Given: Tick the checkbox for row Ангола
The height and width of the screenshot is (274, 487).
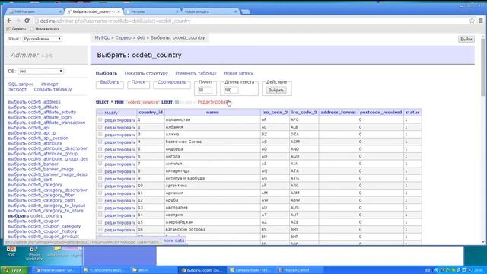Looking at the screenshot, I should [x=100, y=156].
